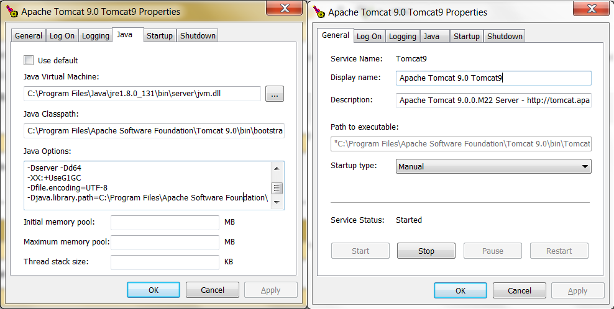Screen dimensions: 614x309
Task: Click the Java Options scrollbar thumb
Action: 277,188
